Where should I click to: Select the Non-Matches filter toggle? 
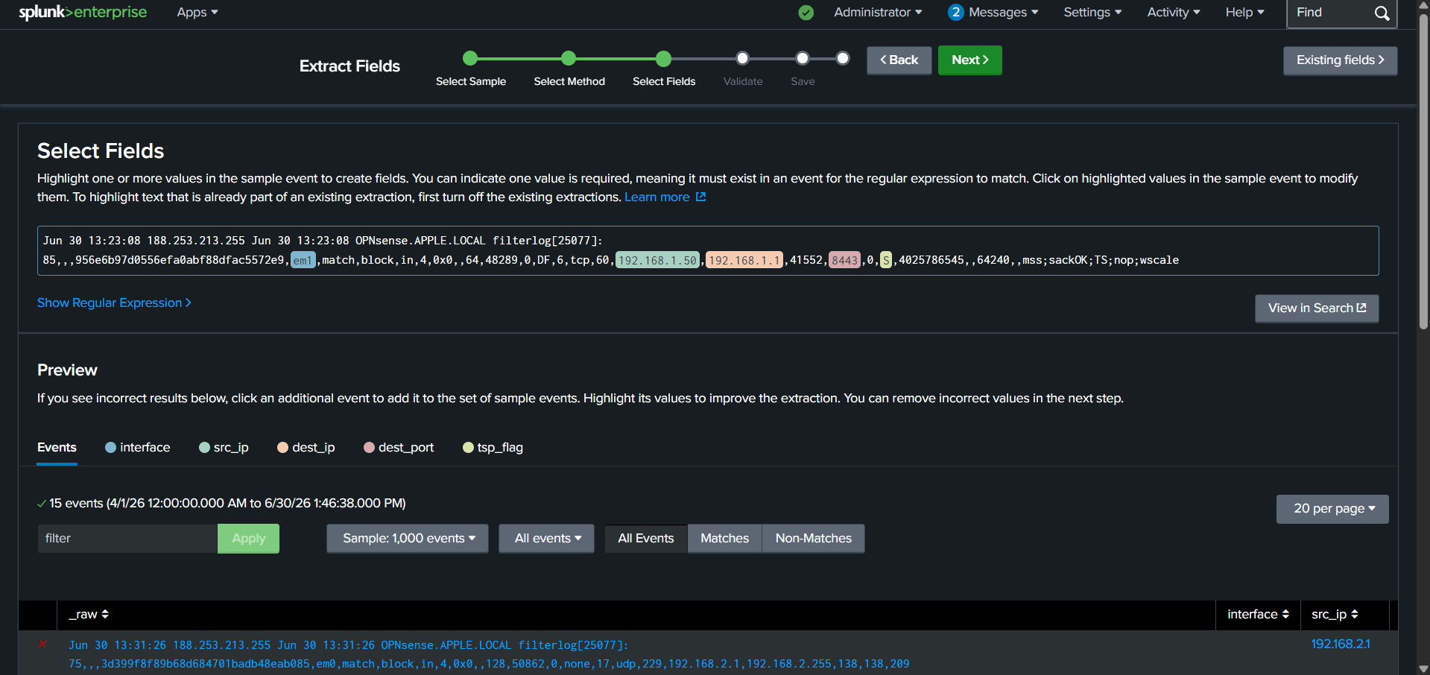(x=813, y=539)
